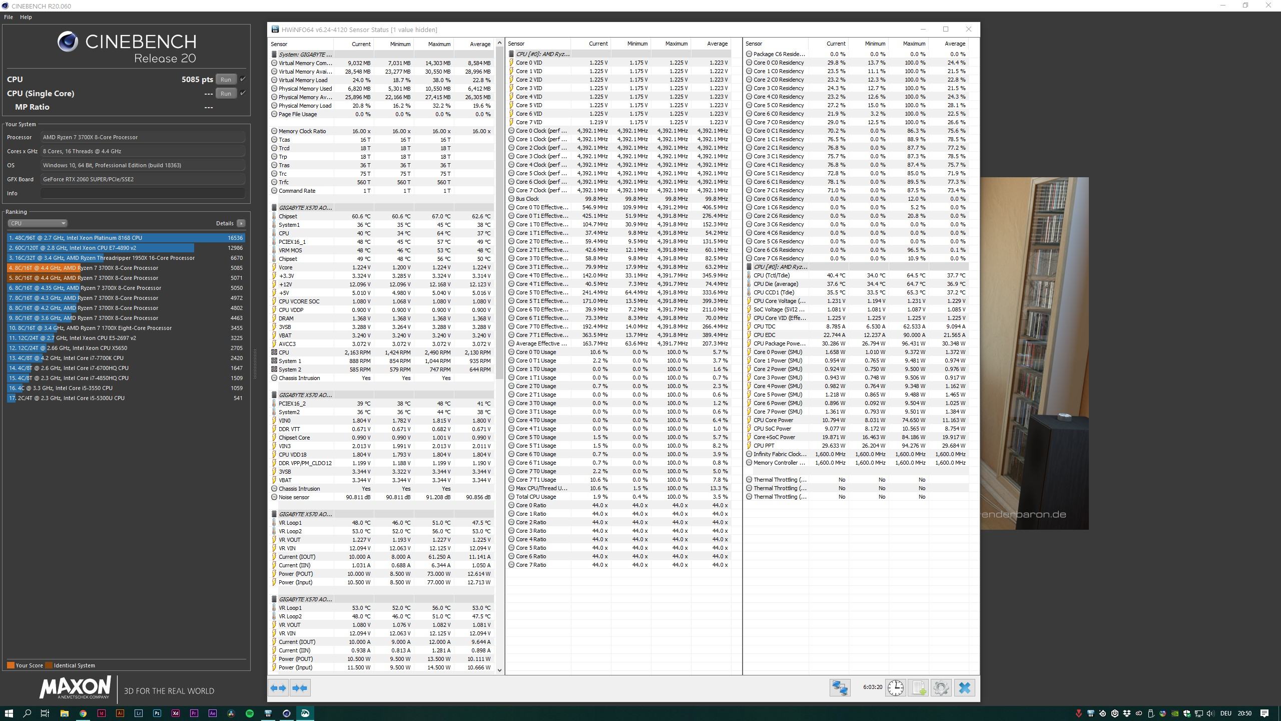Viewport: 1281px width, 721px height.
Task: Click Minimum column header in middle panel
Action: [631, 44]
